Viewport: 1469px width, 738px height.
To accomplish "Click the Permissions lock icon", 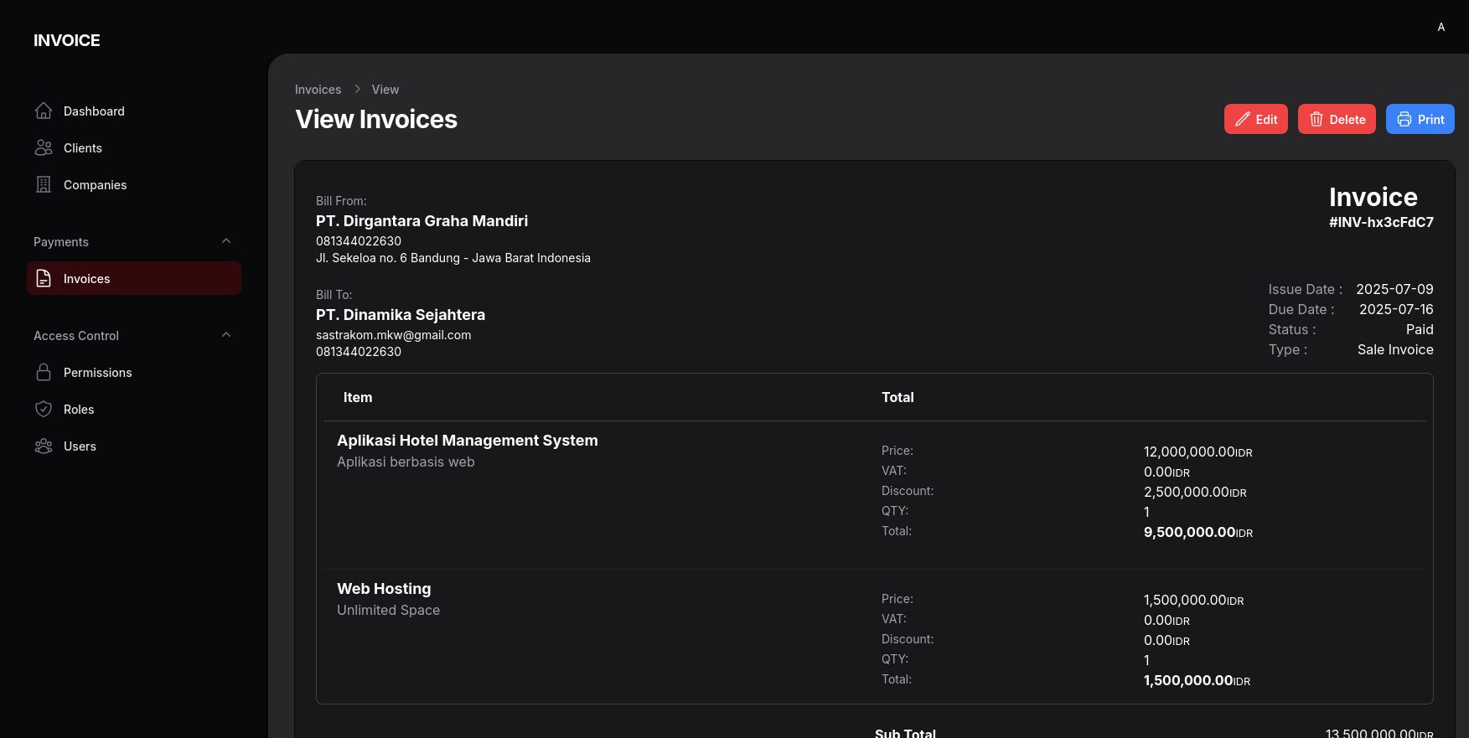I will [44, 373].
